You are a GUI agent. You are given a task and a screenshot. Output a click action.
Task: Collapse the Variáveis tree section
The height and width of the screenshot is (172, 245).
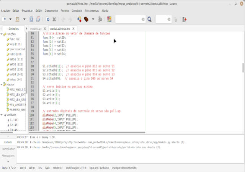click(3, 115)
